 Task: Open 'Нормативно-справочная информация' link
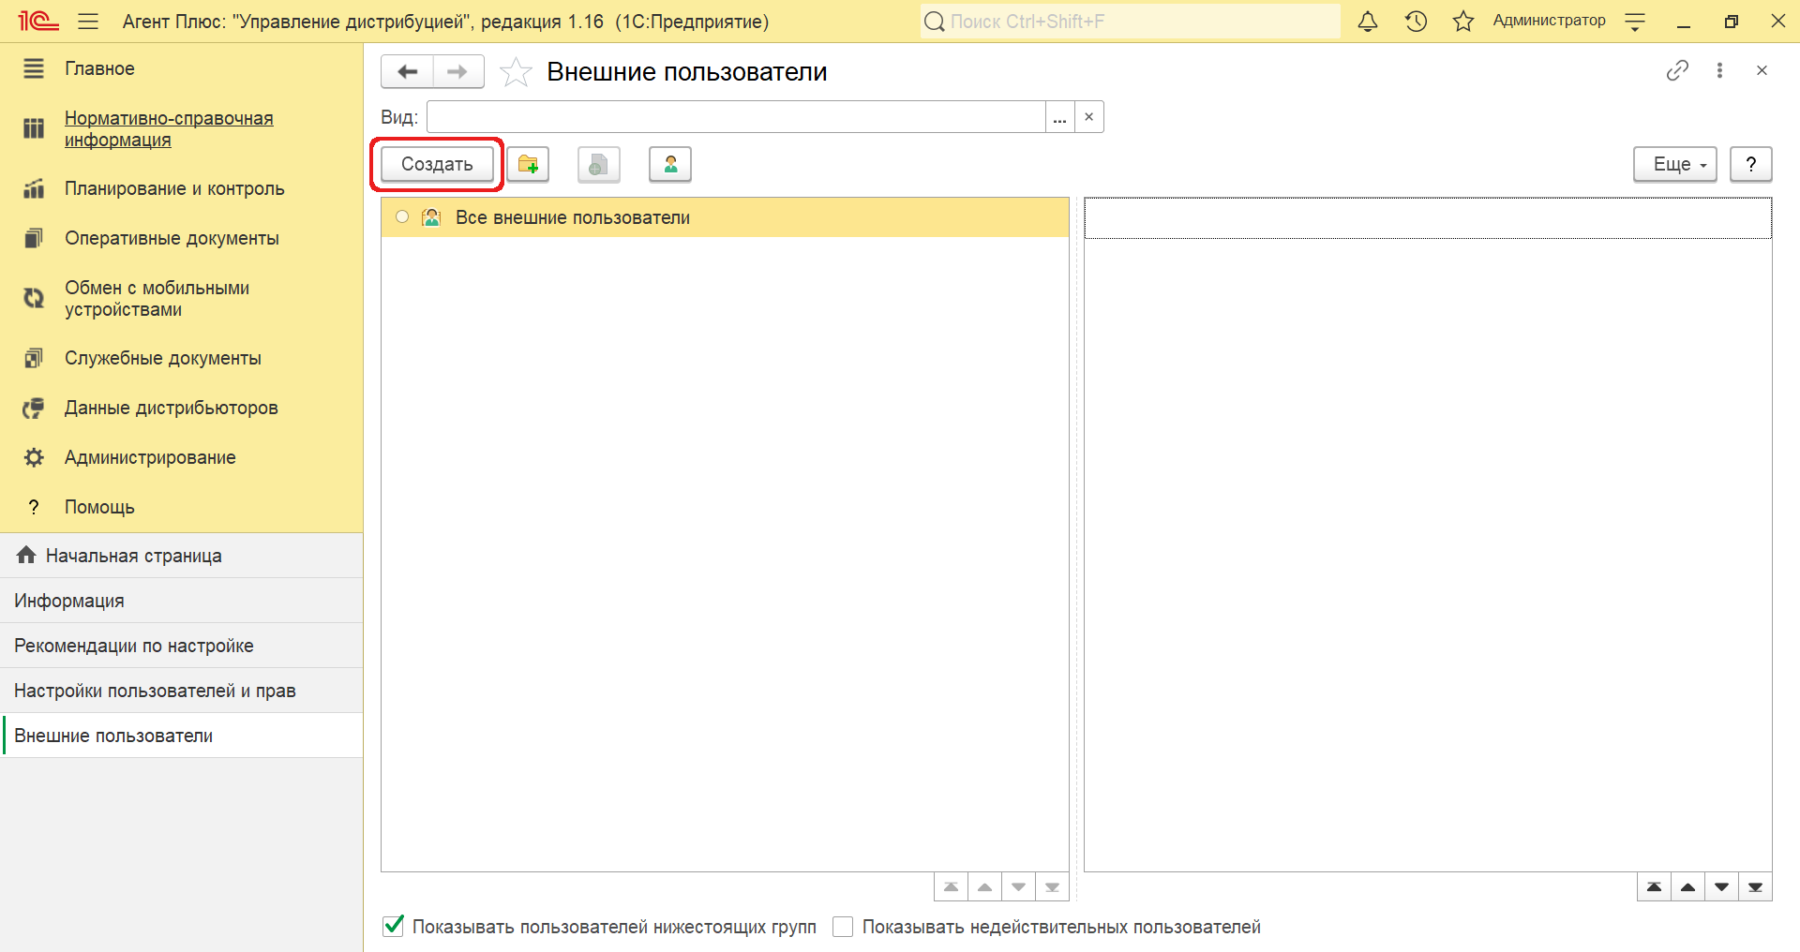[x=169, y=129]
